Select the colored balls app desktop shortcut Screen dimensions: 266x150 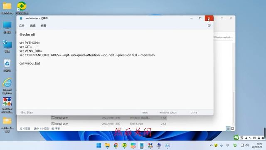pos(7,105)
